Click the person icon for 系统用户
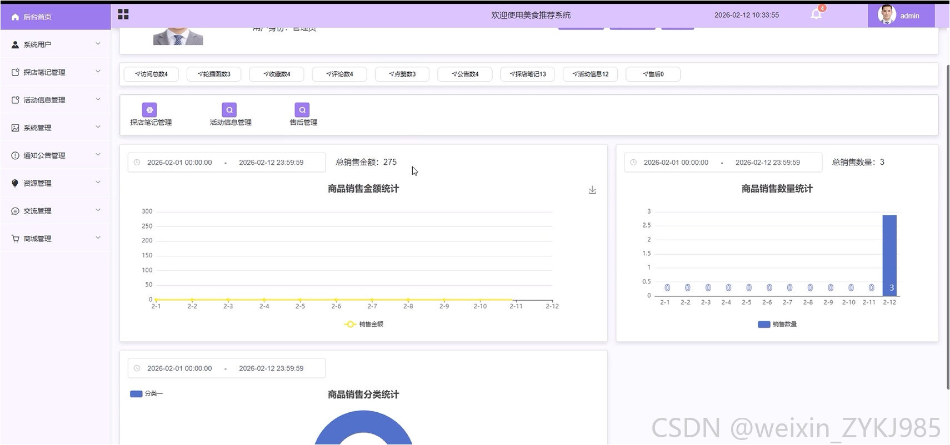Viewport: 950px width, 445px height. [15, 44]
